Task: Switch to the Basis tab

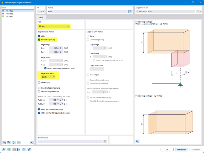Action: (41, 17)
